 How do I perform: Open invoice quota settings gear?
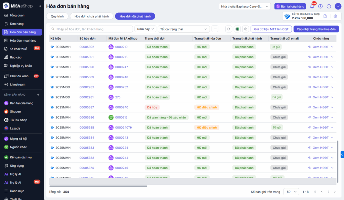click(335, 16)
